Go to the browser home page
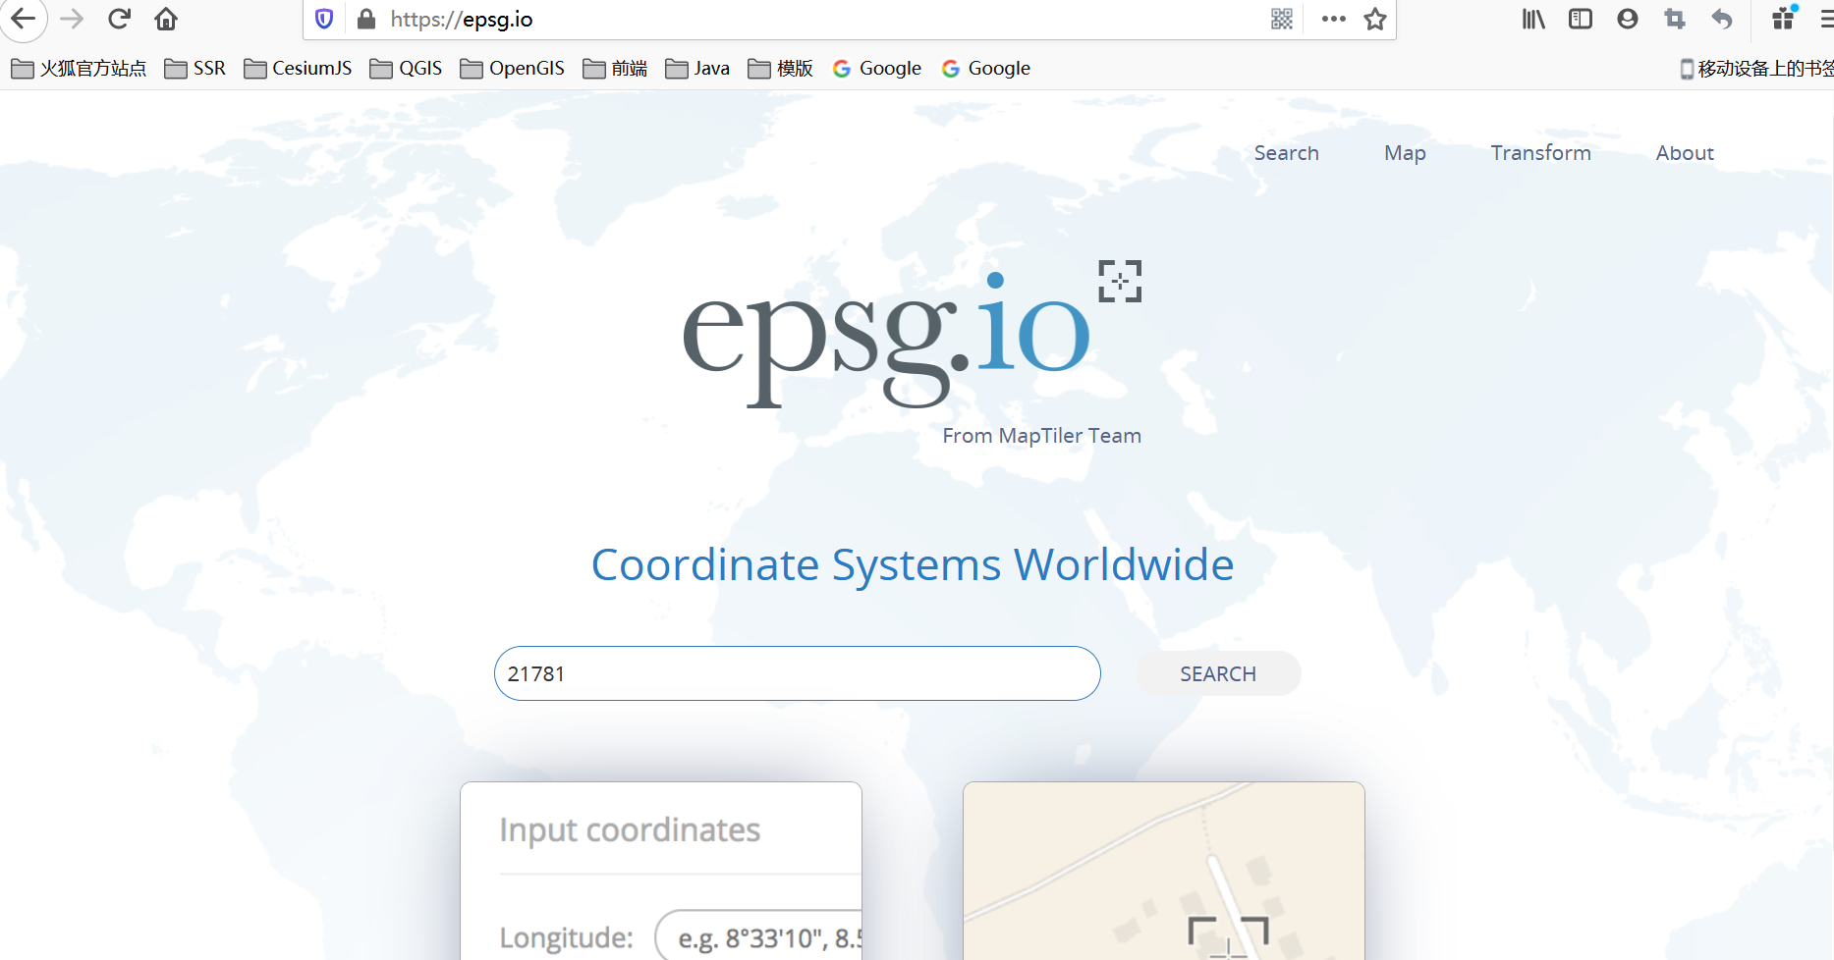The height and width of the screenshot is (960, 1834). pyautogui.click(x=166, y=19)
